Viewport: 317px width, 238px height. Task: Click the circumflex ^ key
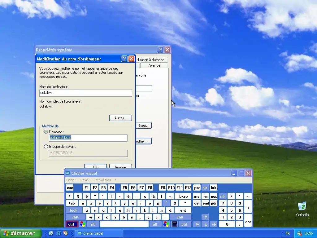(x=166, y=203)
